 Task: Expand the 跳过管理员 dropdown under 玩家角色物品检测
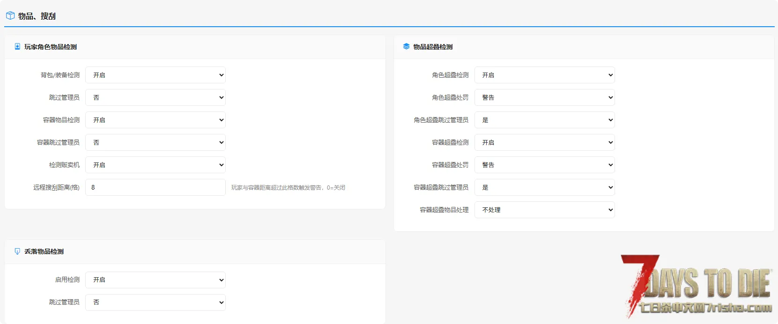156,97
